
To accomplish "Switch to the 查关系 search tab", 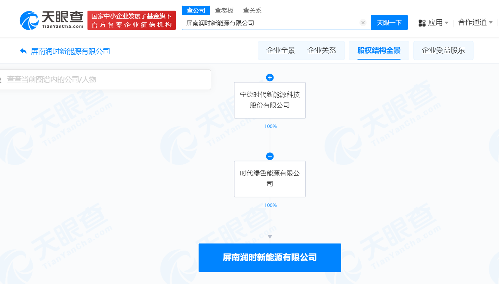I will [x=253, y=10].
